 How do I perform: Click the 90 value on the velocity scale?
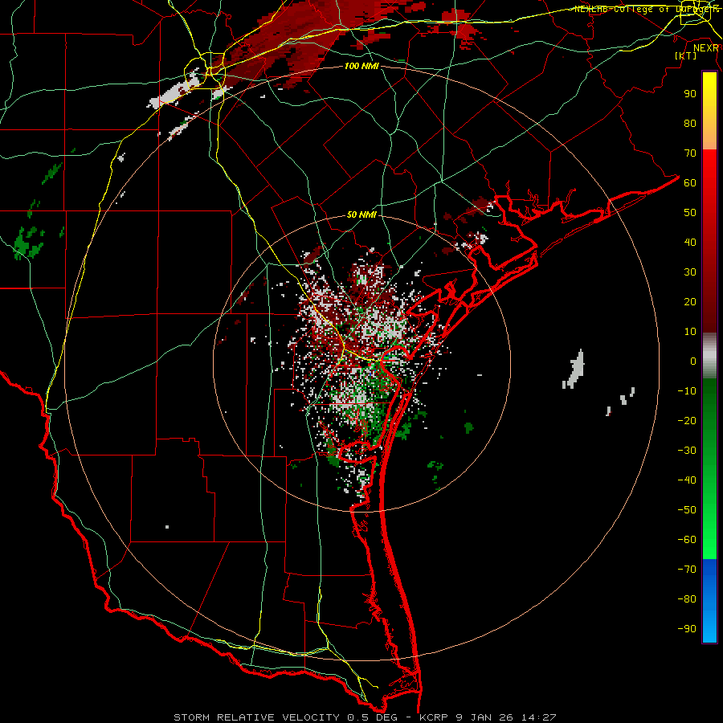coord(690,94)
